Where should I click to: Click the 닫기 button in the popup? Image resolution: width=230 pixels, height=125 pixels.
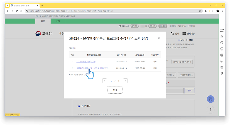coord(115,90)
